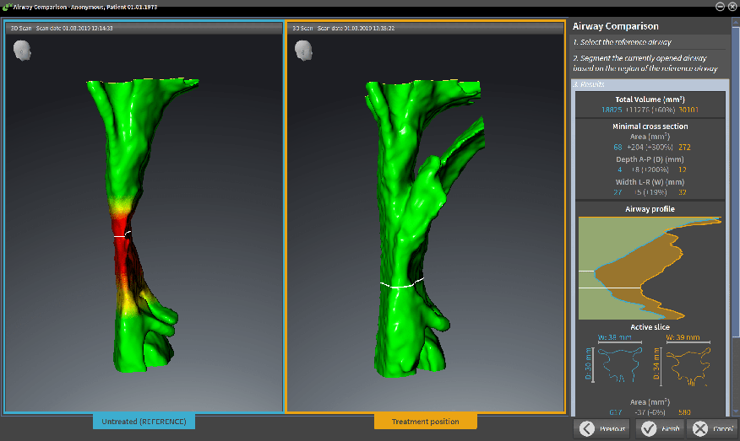Click the upper white marker line in Airway profile
The height and width of the screenshot is (441, 740).
587,271
